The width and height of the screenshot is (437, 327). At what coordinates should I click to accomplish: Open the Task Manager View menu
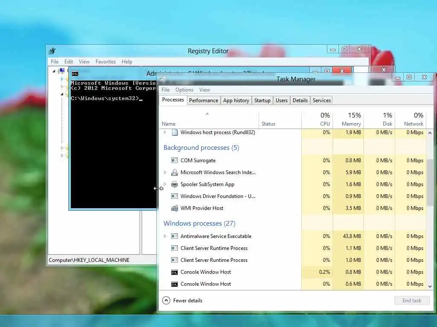[204, 90]
